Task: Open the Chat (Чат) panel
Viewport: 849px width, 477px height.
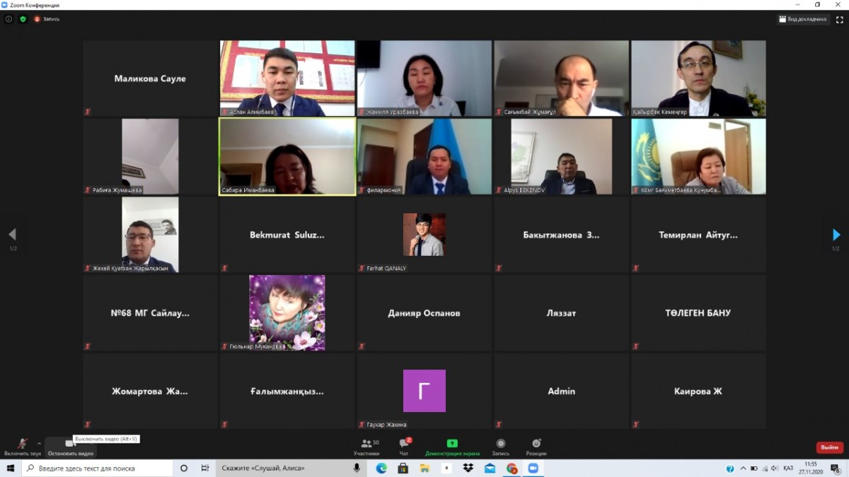Action: pyautogui.click(x=404, y=447)
